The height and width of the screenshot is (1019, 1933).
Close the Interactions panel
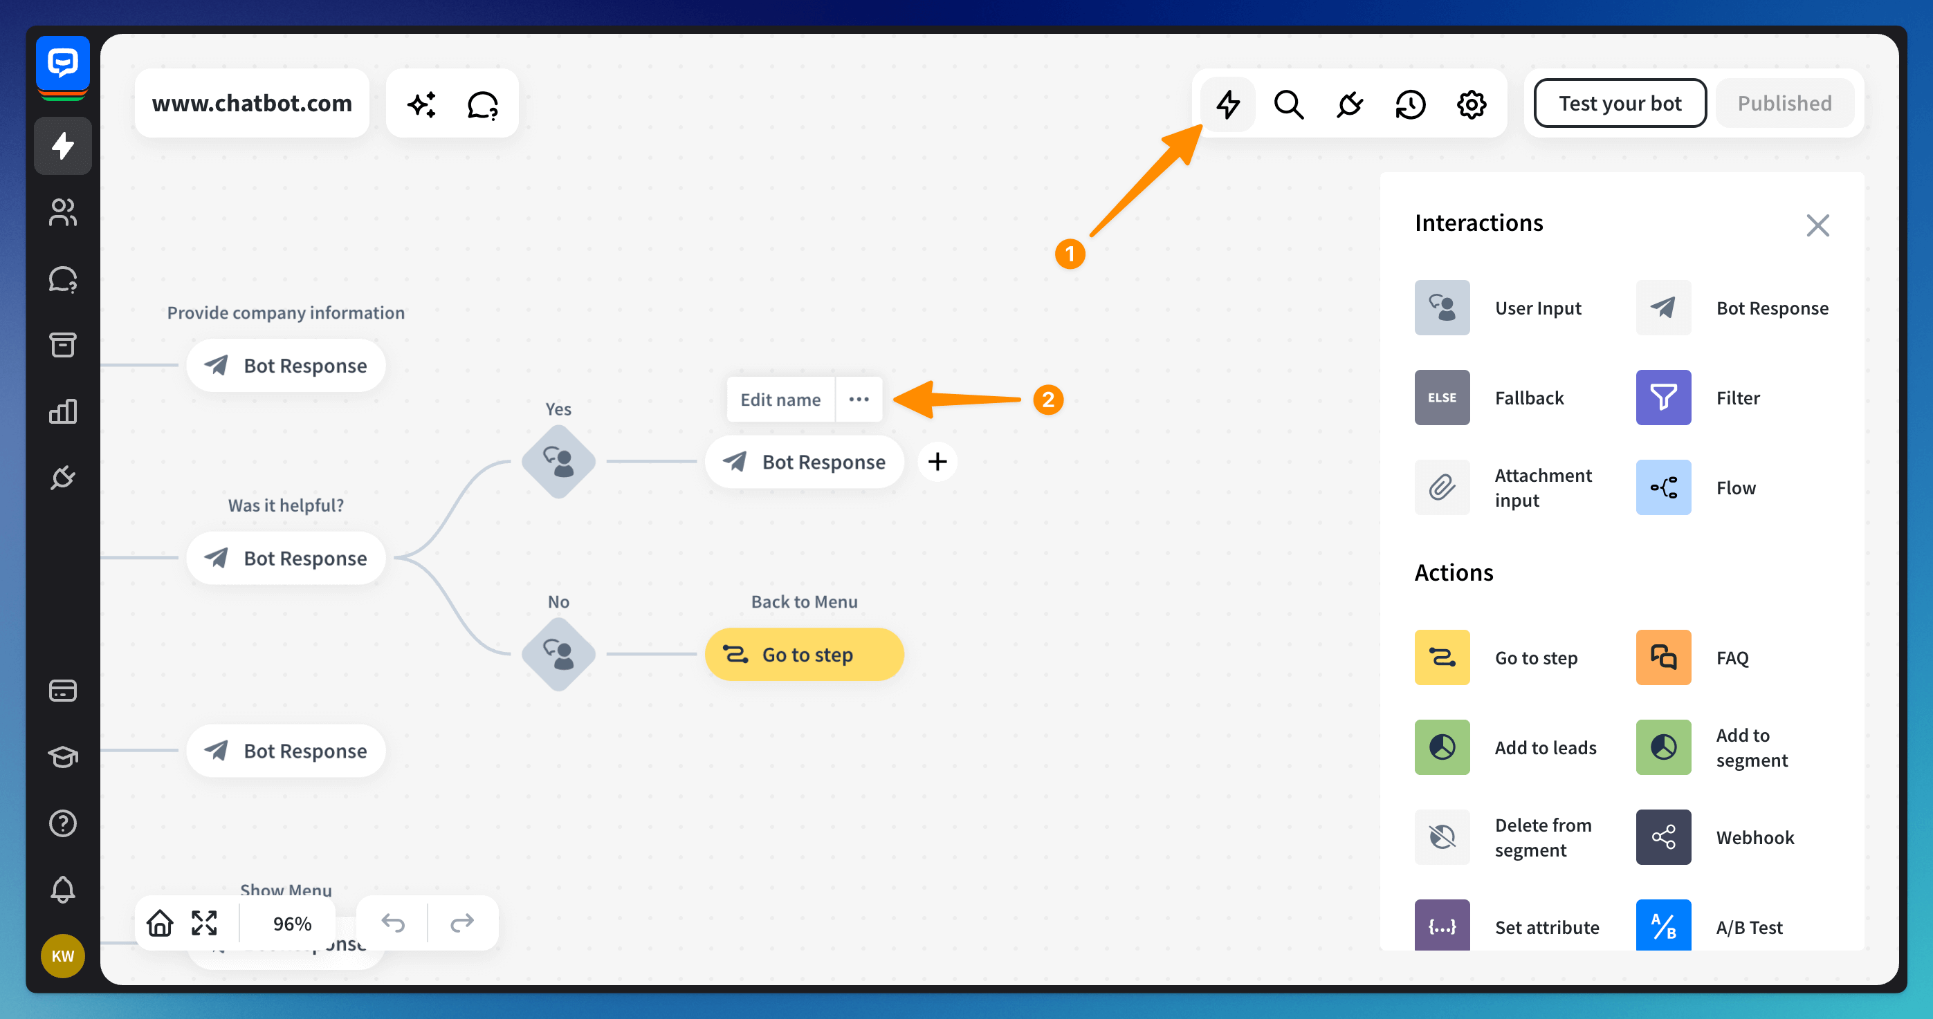point(1817,225)
